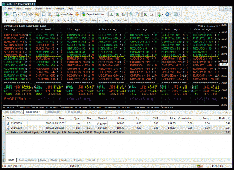Select the Text 'A' drawing tool
Screen dimensions: 234x170
coord(52,20)
